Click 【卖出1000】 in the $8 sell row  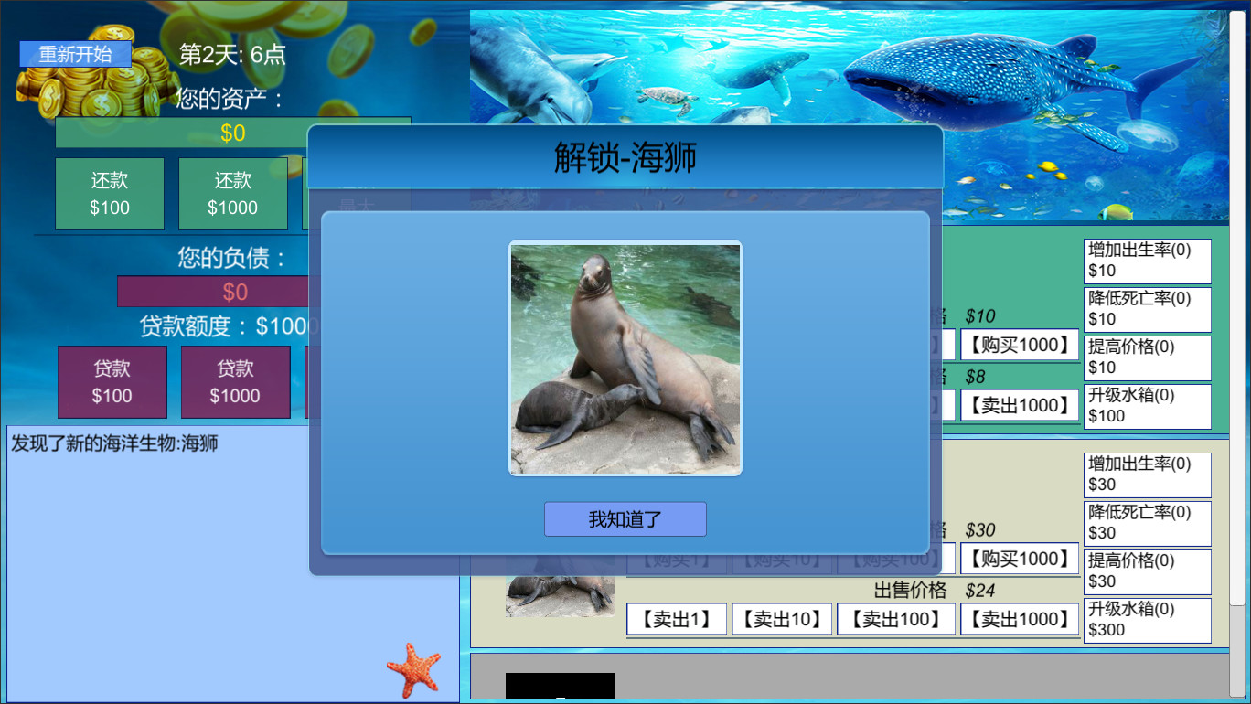1020,405
